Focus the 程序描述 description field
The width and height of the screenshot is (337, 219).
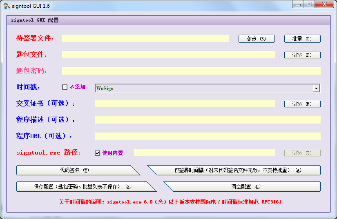click(208, 120)
